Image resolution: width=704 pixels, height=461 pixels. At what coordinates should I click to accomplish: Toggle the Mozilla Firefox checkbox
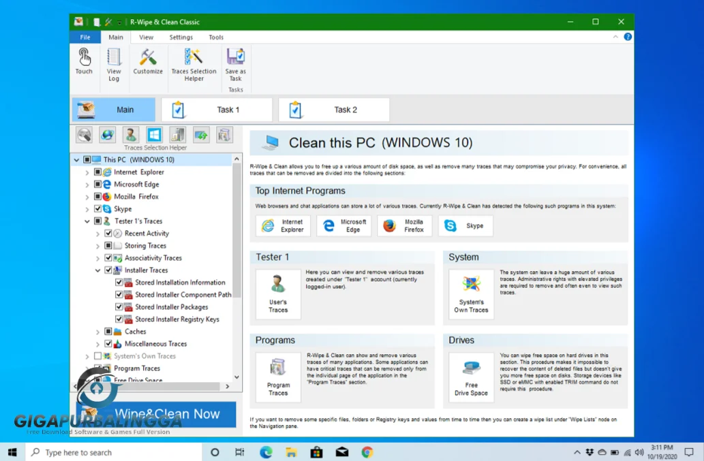click(x=97, y=196)
